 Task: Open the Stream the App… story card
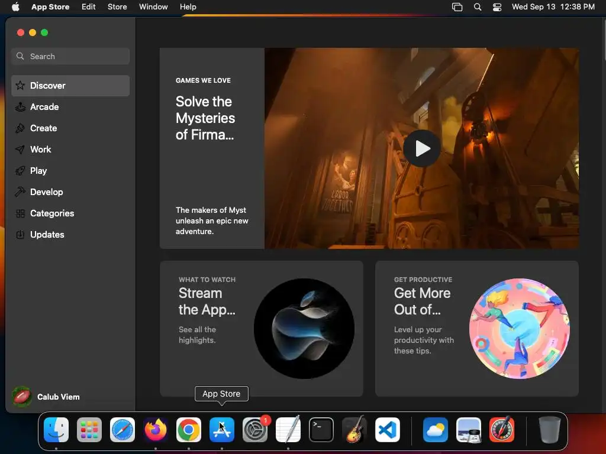[261, 329]
